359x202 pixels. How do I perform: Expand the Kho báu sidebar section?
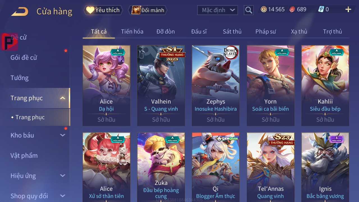pyautogui.click(x=63, y=135)
